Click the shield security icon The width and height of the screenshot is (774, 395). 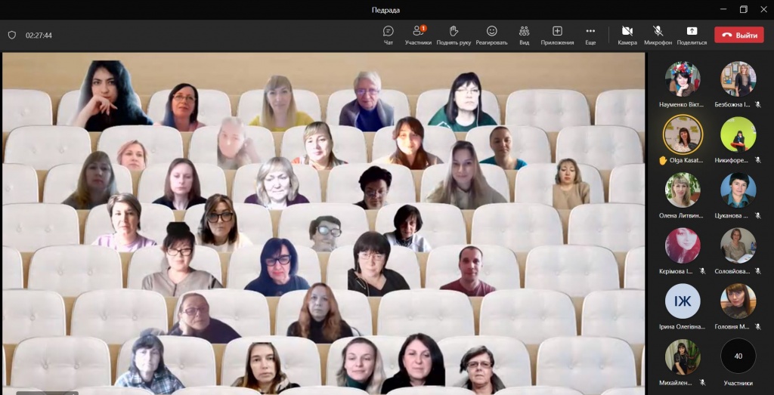(12, 35)
